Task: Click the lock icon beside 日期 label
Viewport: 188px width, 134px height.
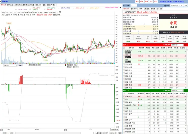Action: [165, 6]
